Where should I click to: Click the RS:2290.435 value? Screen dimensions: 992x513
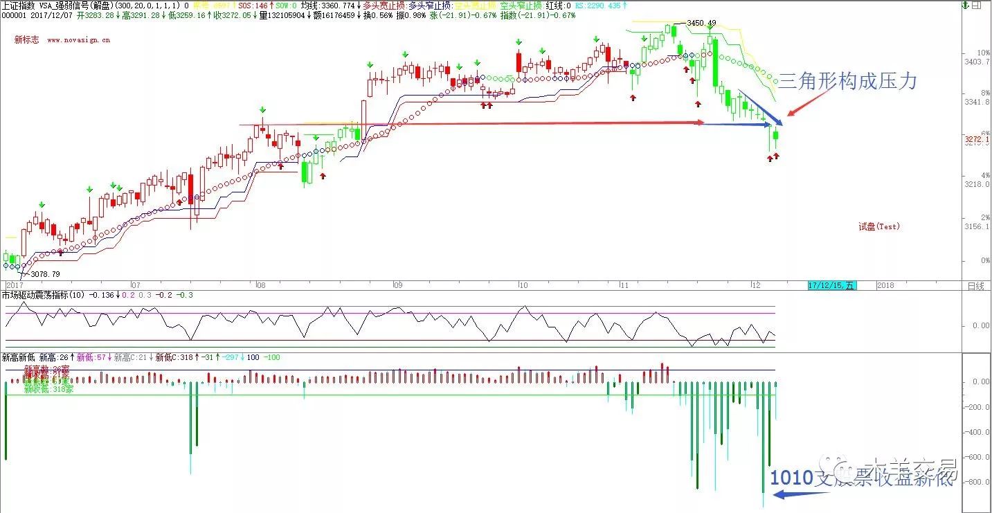[x=598, y=5]
